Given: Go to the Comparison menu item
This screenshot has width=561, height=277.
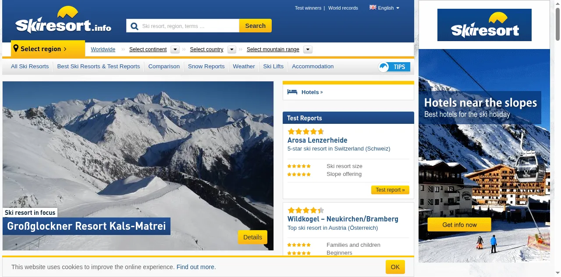Looking at the screenshot, I should pos(164,67).
